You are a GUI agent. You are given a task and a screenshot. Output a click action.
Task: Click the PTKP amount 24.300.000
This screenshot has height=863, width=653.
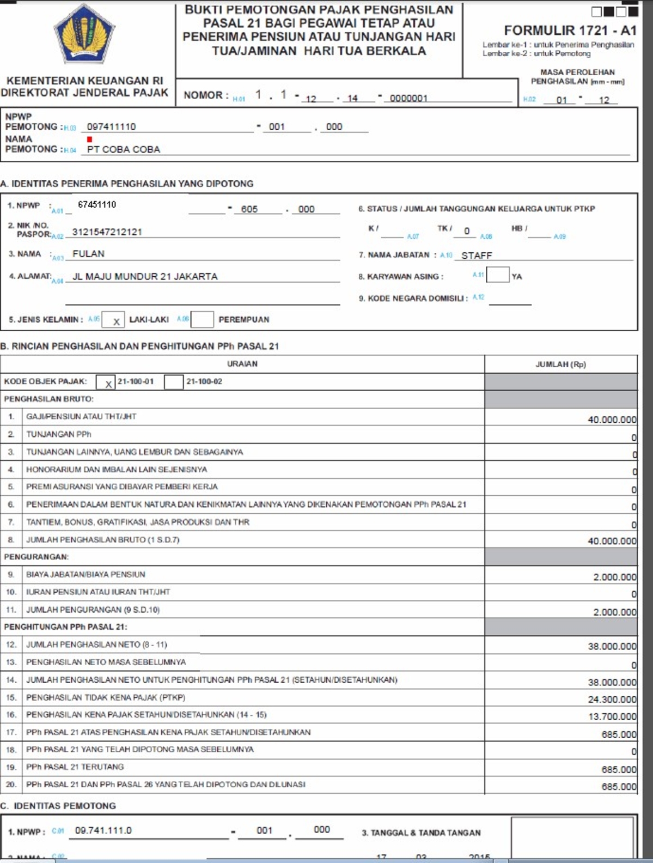(561, 698)
